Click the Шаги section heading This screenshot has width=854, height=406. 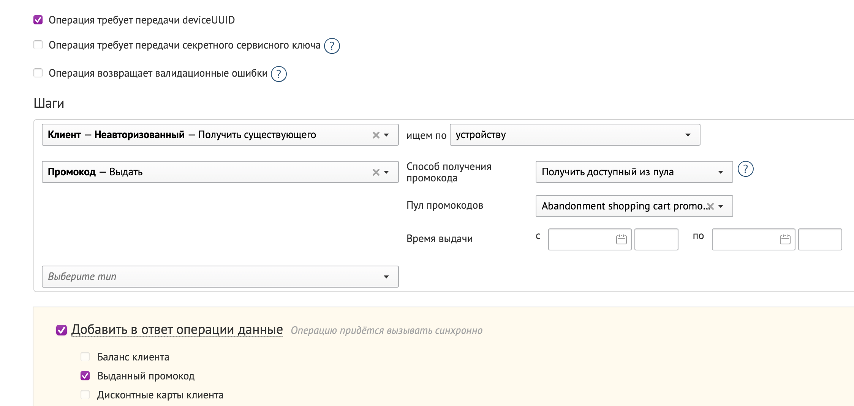coord(49,103)
